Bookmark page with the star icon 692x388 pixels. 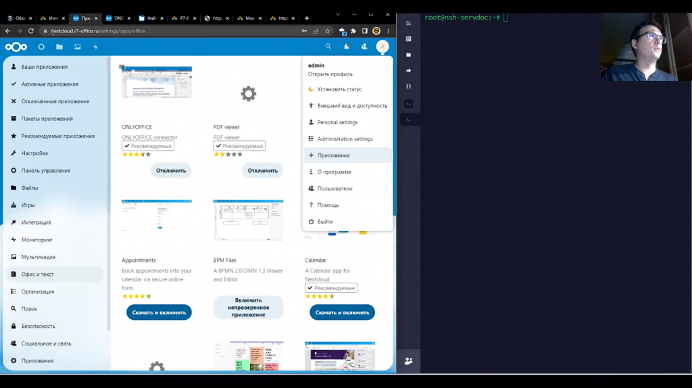click(327, 31)
